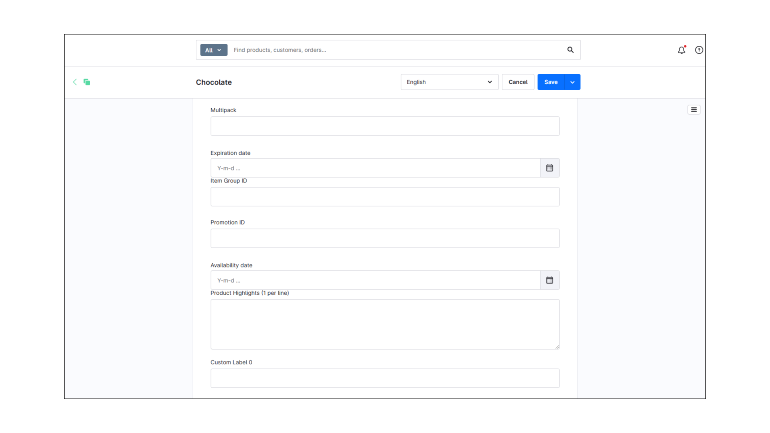770x433 pixels.
Task: Open the Expiration date calendar picker
Action: (x=549, y=168)
